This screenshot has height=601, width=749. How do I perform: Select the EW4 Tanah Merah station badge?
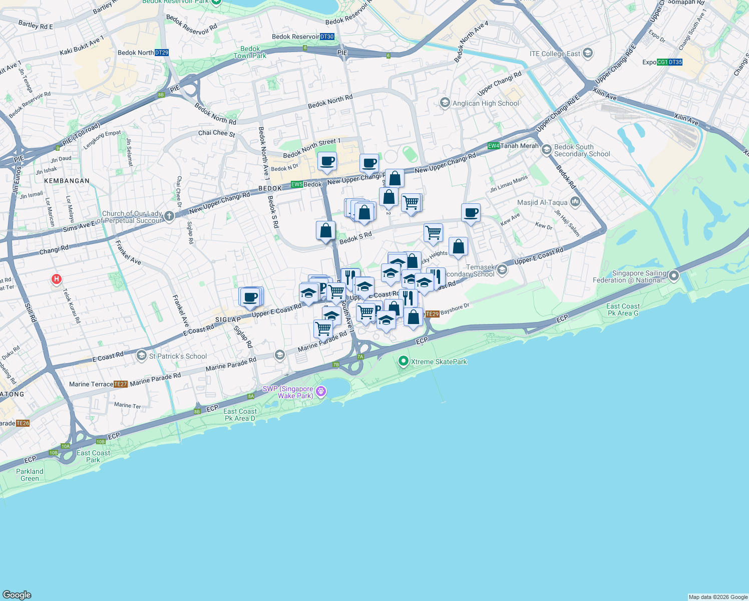coord(494,146)
